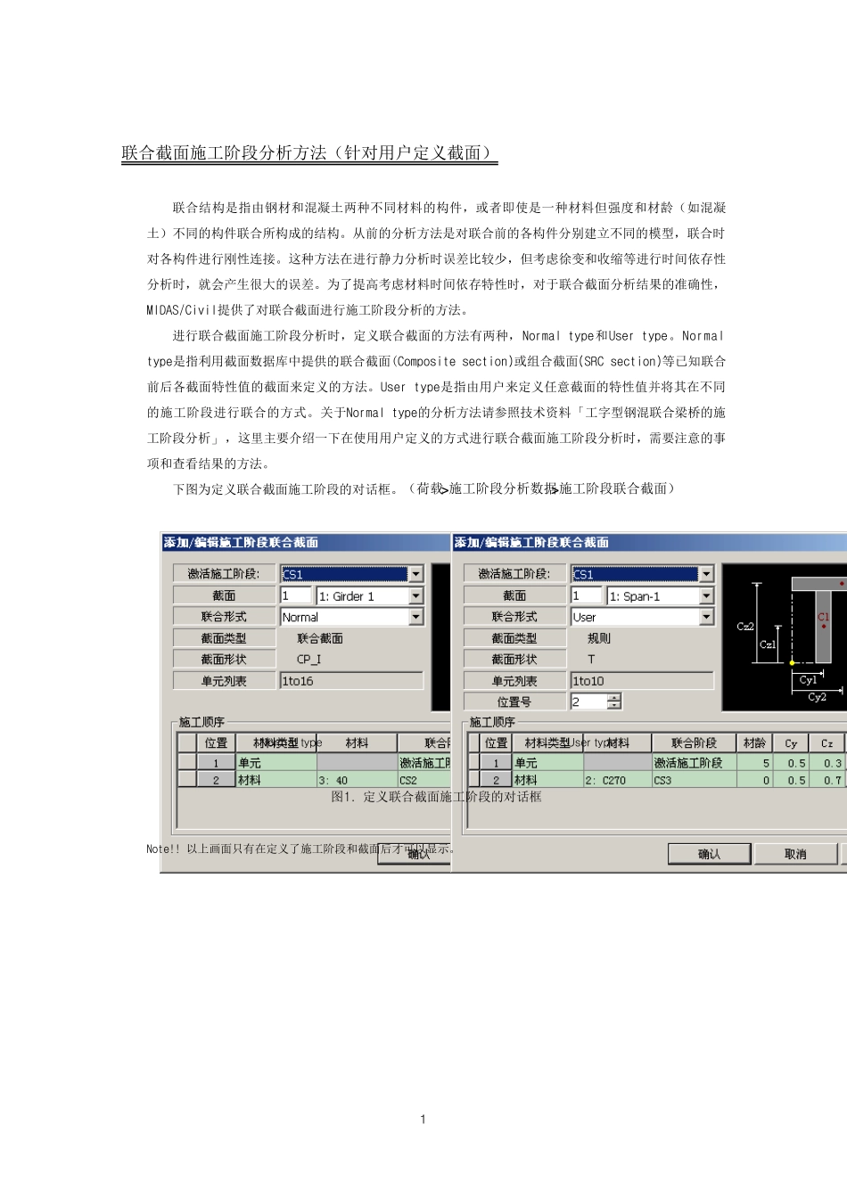Click the CS3 cell in the right table
The height and width of the screenshot is (1198, 847).
[x=694, y=780]
